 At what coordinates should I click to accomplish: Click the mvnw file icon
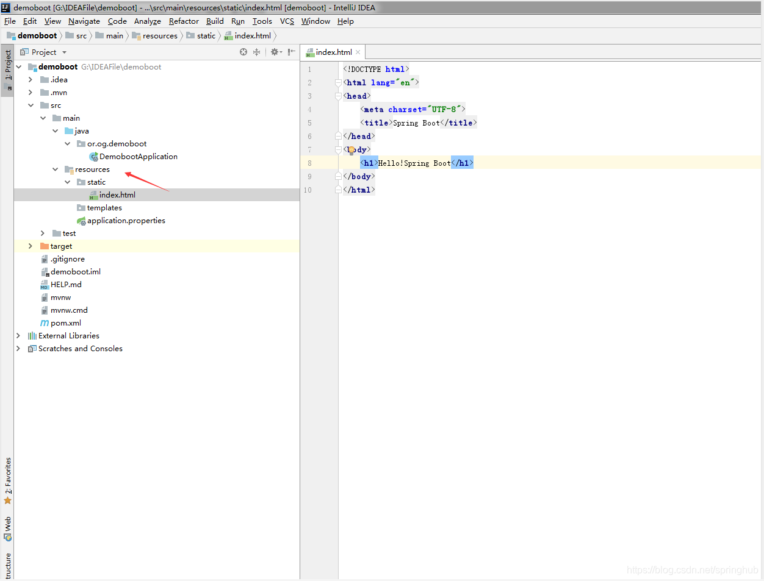(x=45, y=298)
